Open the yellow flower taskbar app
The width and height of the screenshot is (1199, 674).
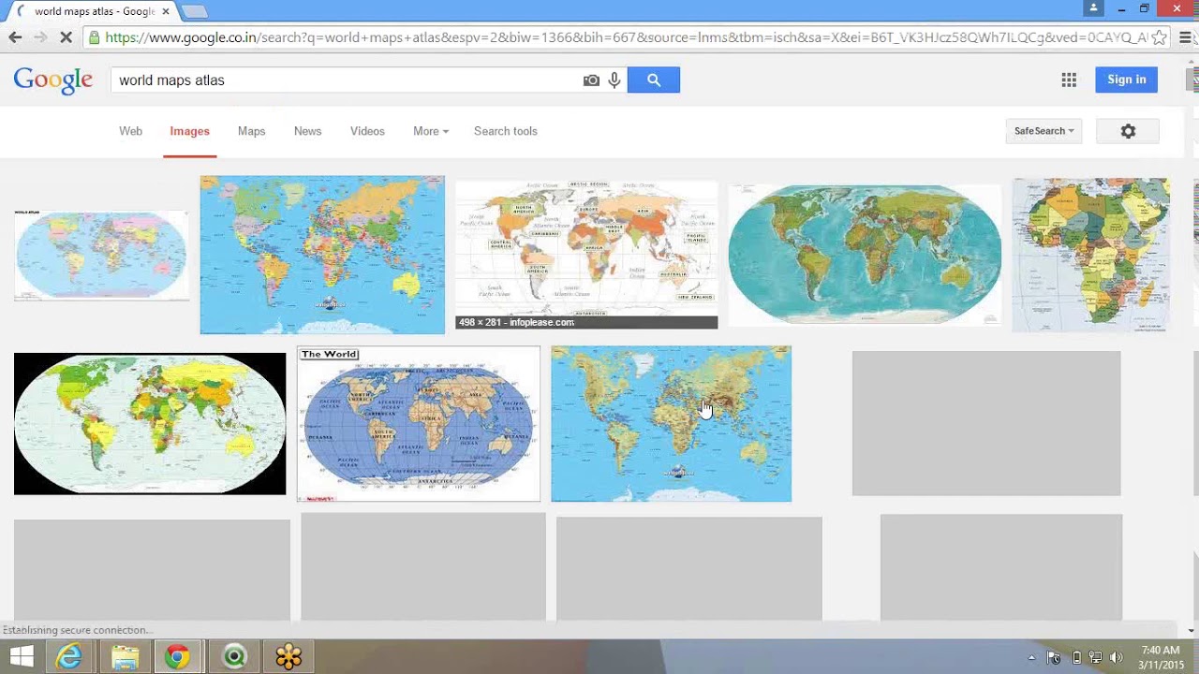click(x=289, y=657)
